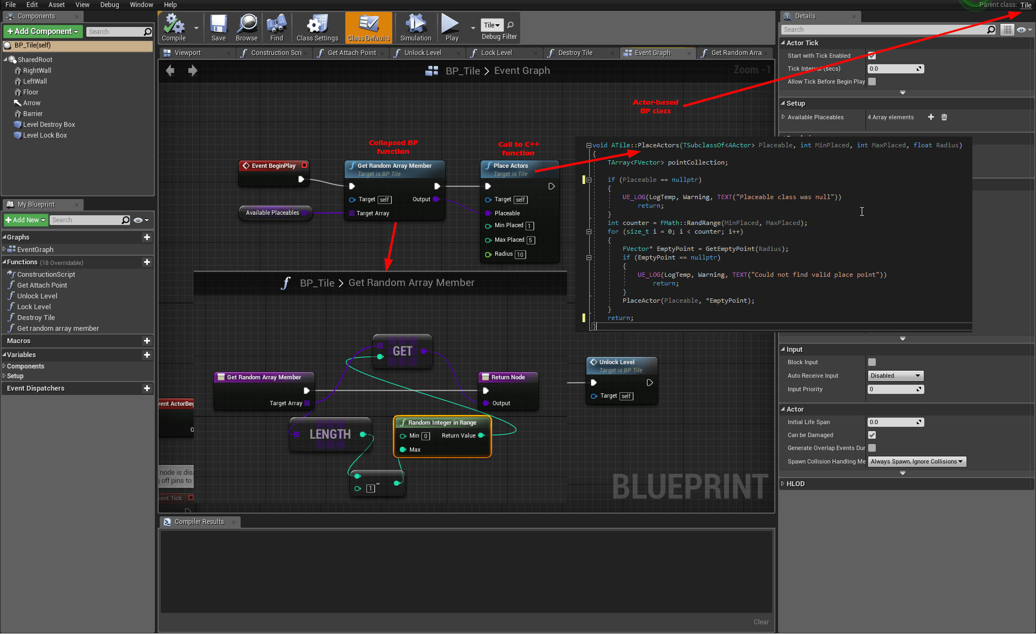Toggle the Can be Damaged checkbox
The width and height of the screenshot is (1036, 634).
(x=872, y=435)
